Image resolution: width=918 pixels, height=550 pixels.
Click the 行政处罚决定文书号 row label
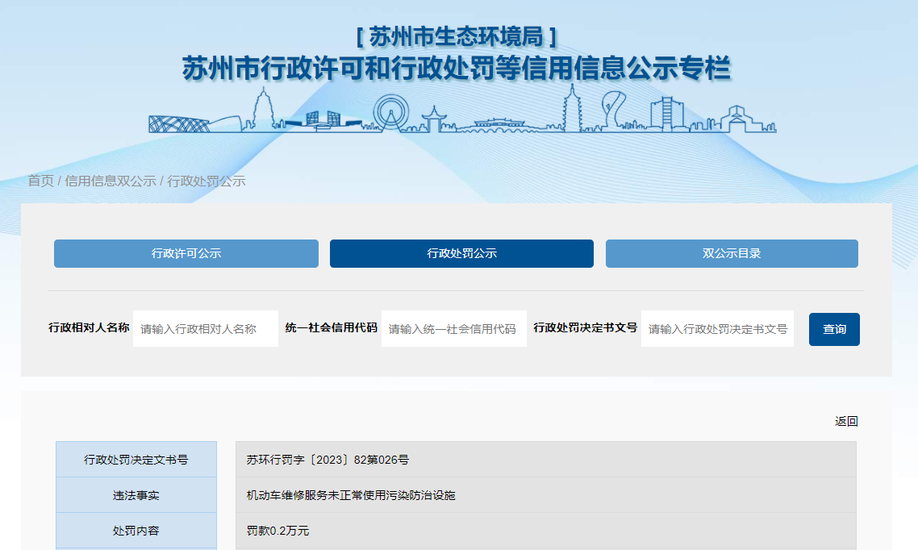pos(136,460)
